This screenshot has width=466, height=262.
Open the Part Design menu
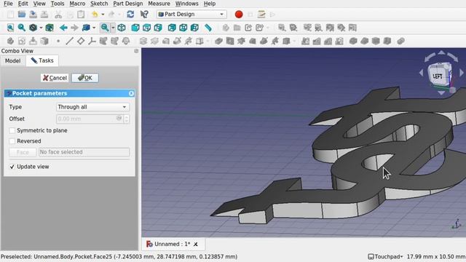pos(128,4)
